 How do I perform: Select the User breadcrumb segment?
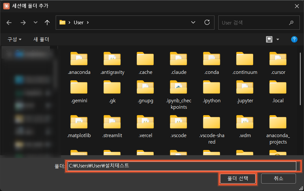pos(79,23)
